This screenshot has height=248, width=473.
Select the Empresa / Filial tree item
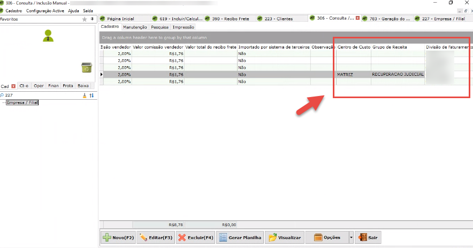pos(22,103)
